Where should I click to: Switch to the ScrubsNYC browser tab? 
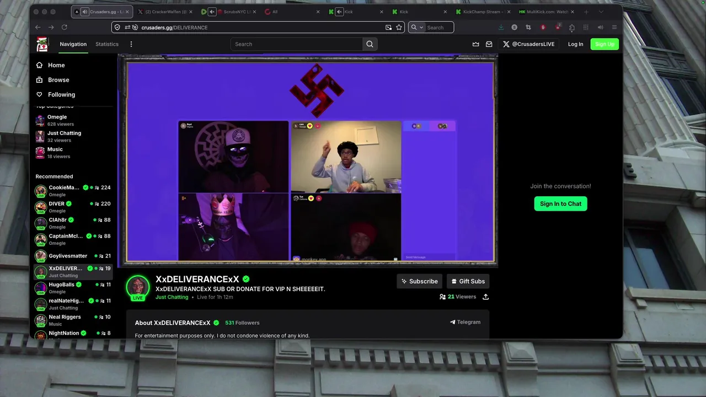229,12
